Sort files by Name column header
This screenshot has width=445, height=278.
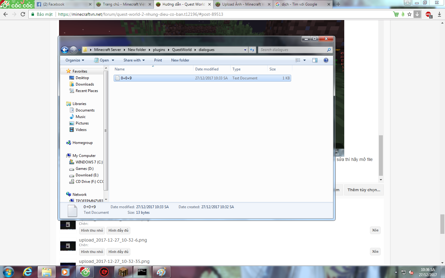[x=153, y=69]
